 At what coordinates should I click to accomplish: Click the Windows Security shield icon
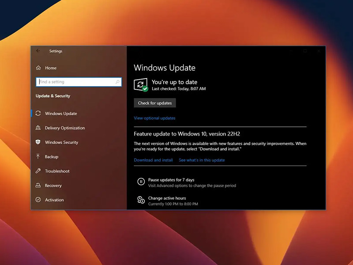click(38, 142)
